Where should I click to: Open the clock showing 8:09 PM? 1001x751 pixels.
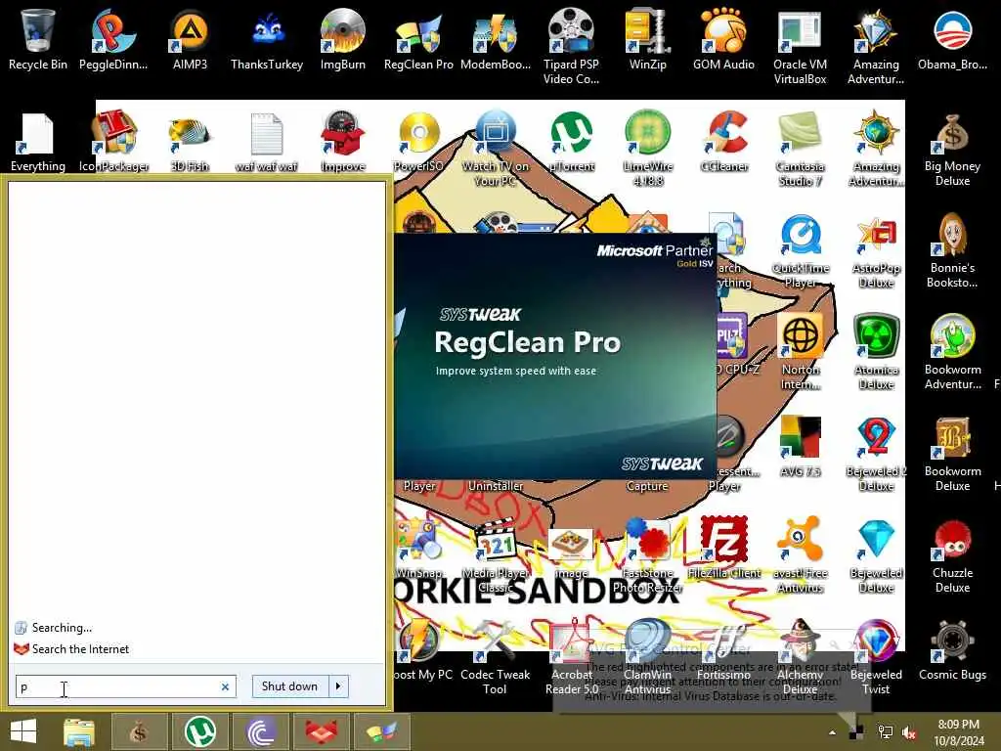pyautogui.click(x=958, y=732)
